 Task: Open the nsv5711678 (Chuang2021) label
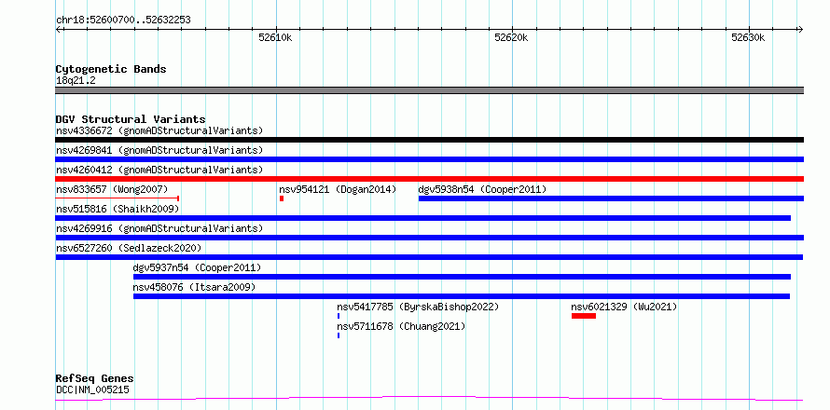tap(401, 326)
